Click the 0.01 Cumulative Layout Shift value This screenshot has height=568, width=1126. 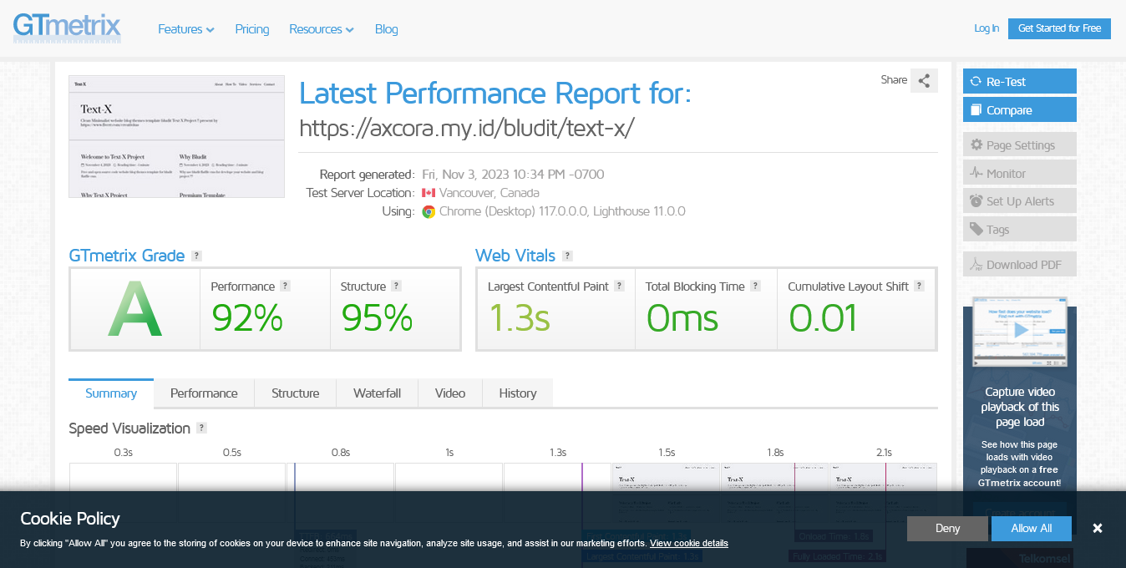[824, 318]
